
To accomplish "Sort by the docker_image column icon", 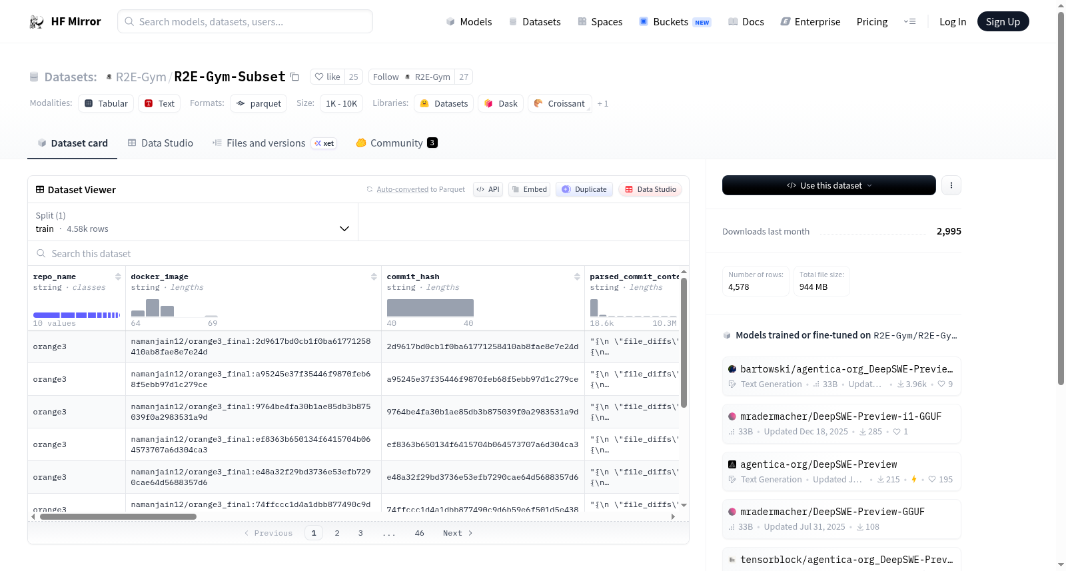I will [x=374, y=277].
